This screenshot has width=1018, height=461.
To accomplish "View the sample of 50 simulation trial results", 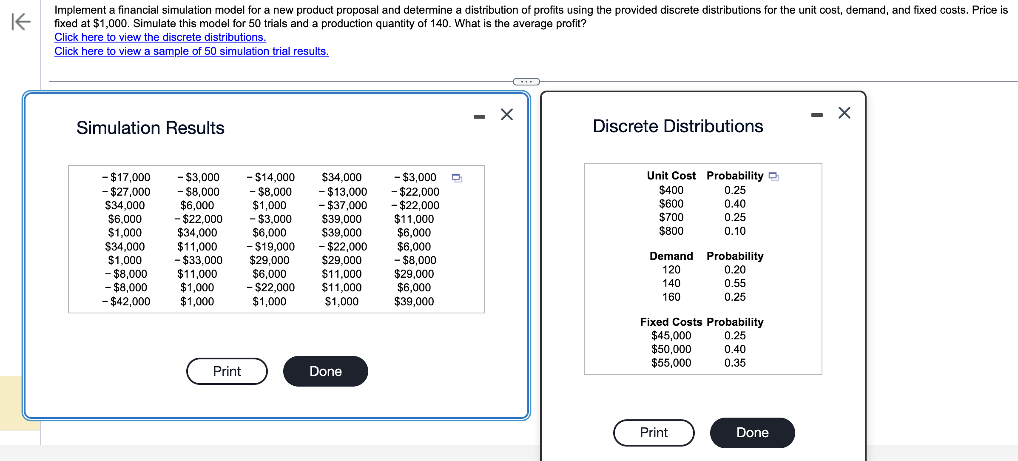I will [191, 51].
